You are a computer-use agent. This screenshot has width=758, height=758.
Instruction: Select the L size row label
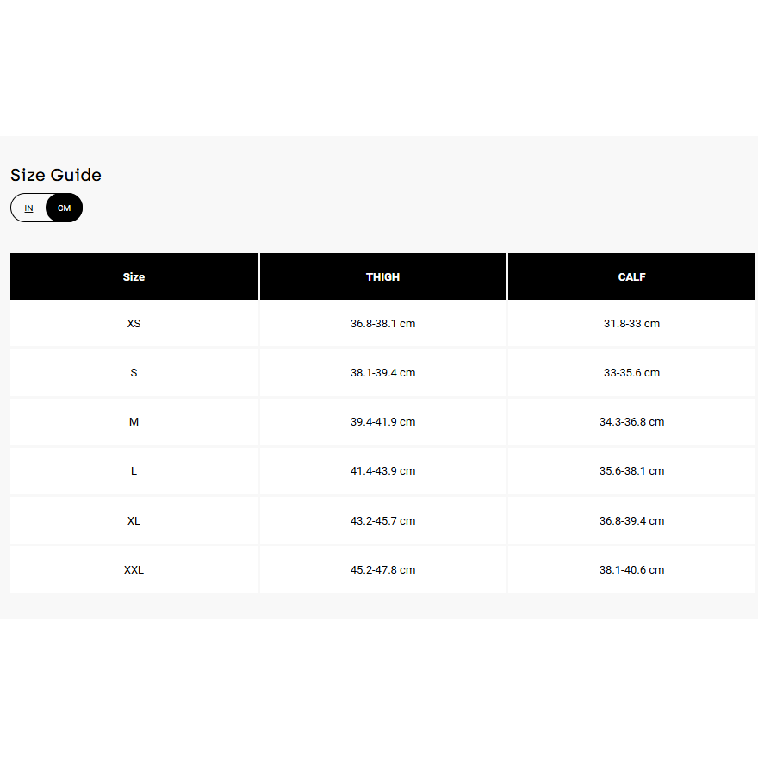point(134,471)
